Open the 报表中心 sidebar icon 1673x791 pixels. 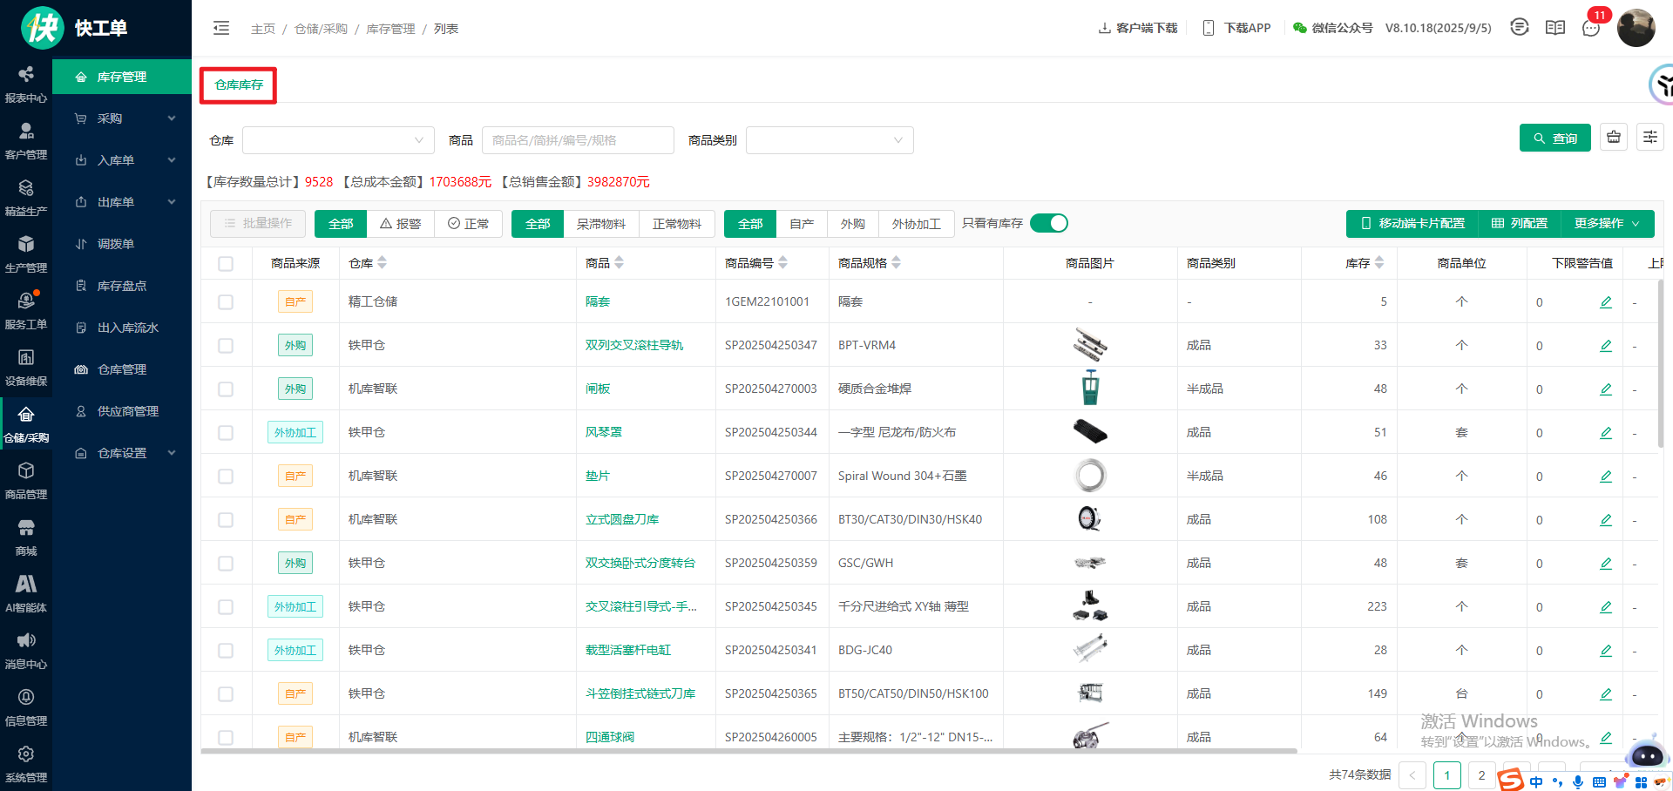pos(26,84)
